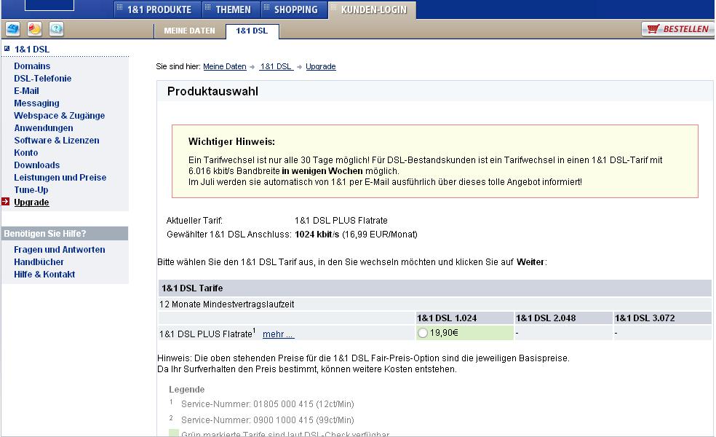Click the 'Aktueller Tarif:' label
Image resolution: width=716 pixels, height=437 pixels.
pyautogui.click(x=194, y=221)
